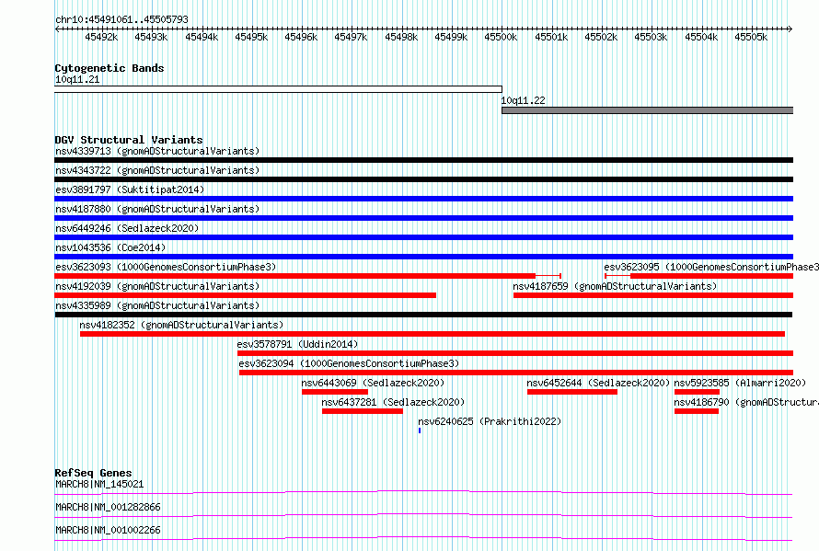Click small blue marker of nsv6240625
819x551 pixels.
click(x=420, y=430)
